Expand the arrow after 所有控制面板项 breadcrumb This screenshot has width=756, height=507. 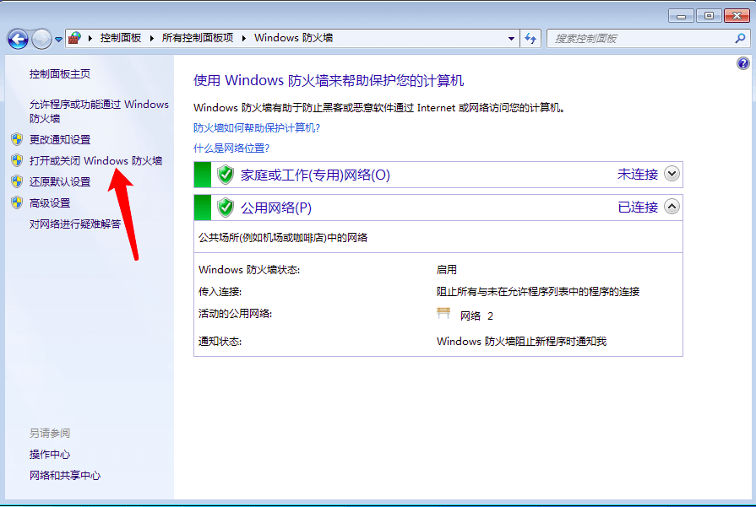(x=244, y=38)
